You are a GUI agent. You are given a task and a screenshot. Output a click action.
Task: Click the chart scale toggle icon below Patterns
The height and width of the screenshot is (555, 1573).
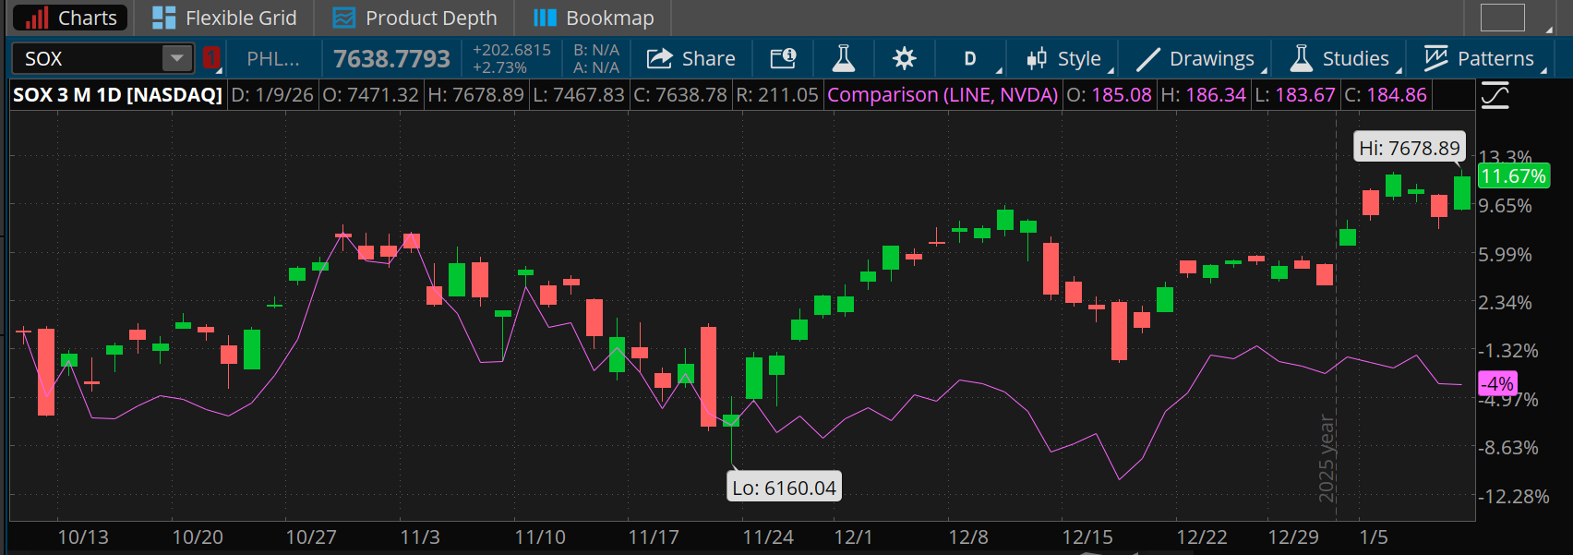point(1495,95)
